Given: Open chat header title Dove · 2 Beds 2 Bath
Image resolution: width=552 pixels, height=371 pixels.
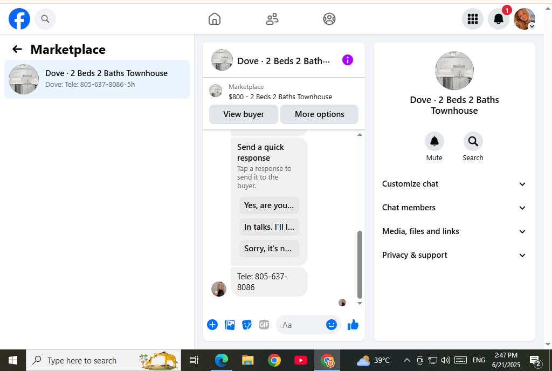Looking at the screenshot, I should [x=284, y=61].
